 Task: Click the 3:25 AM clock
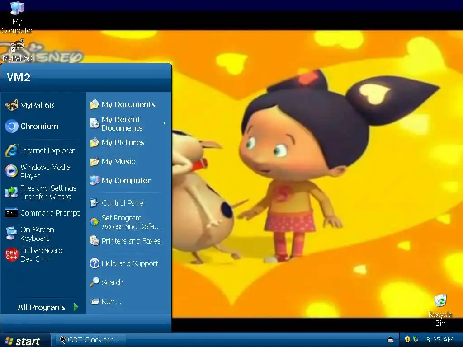(439, 340)
